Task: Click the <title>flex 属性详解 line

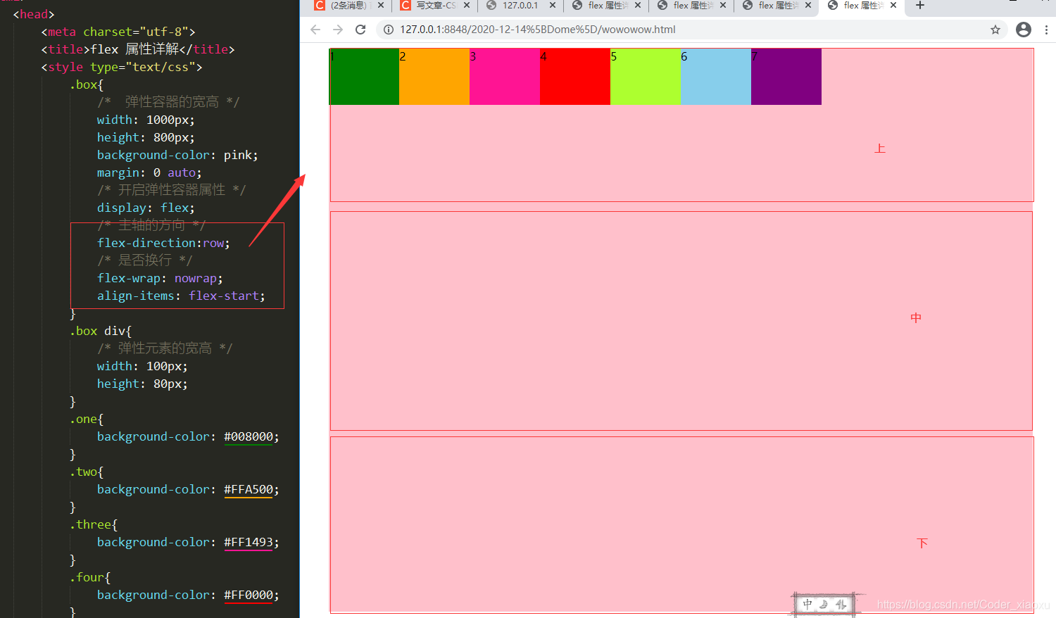Action: point(138,49)
